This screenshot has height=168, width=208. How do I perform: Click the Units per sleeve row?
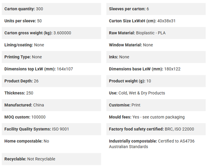tap(51, 21)
